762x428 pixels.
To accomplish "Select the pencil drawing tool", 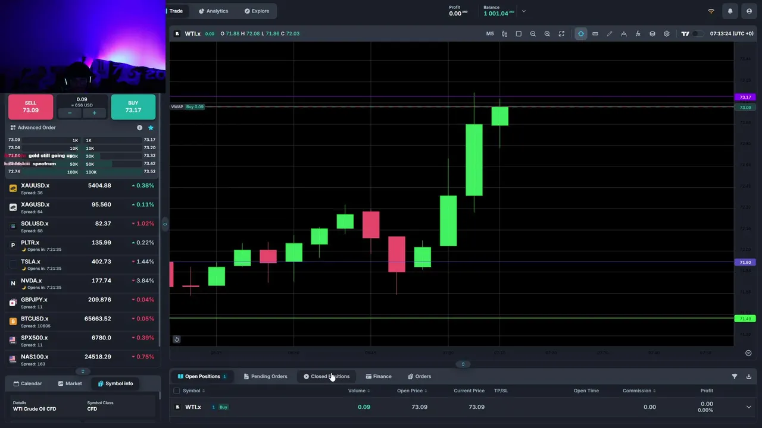I will 610,34.
